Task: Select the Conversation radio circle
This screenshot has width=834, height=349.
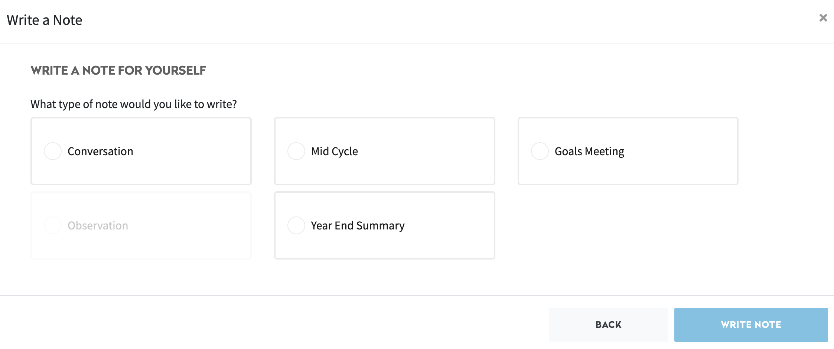Action: point(53,151)
